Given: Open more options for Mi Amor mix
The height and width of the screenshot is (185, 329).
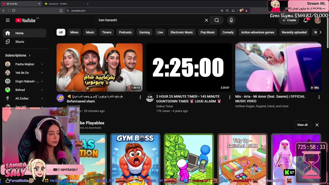Looking at the screenshot, I should [x=319, y=97].
